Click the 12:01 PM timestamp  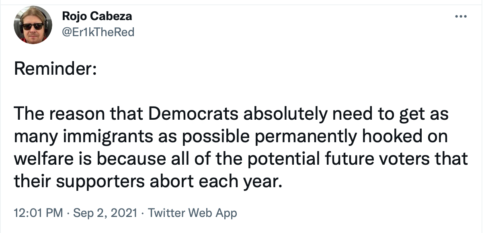click(38, 213)
